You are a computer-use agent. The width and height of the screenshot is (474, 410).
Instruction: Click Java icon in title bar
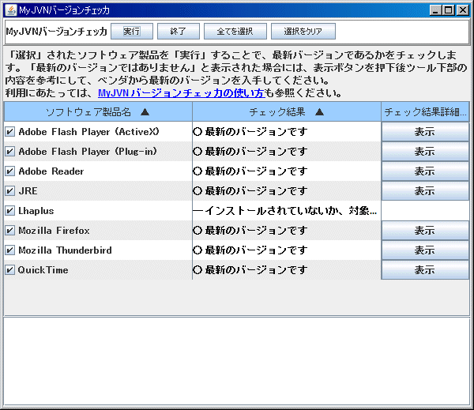(x=11, y=10)
